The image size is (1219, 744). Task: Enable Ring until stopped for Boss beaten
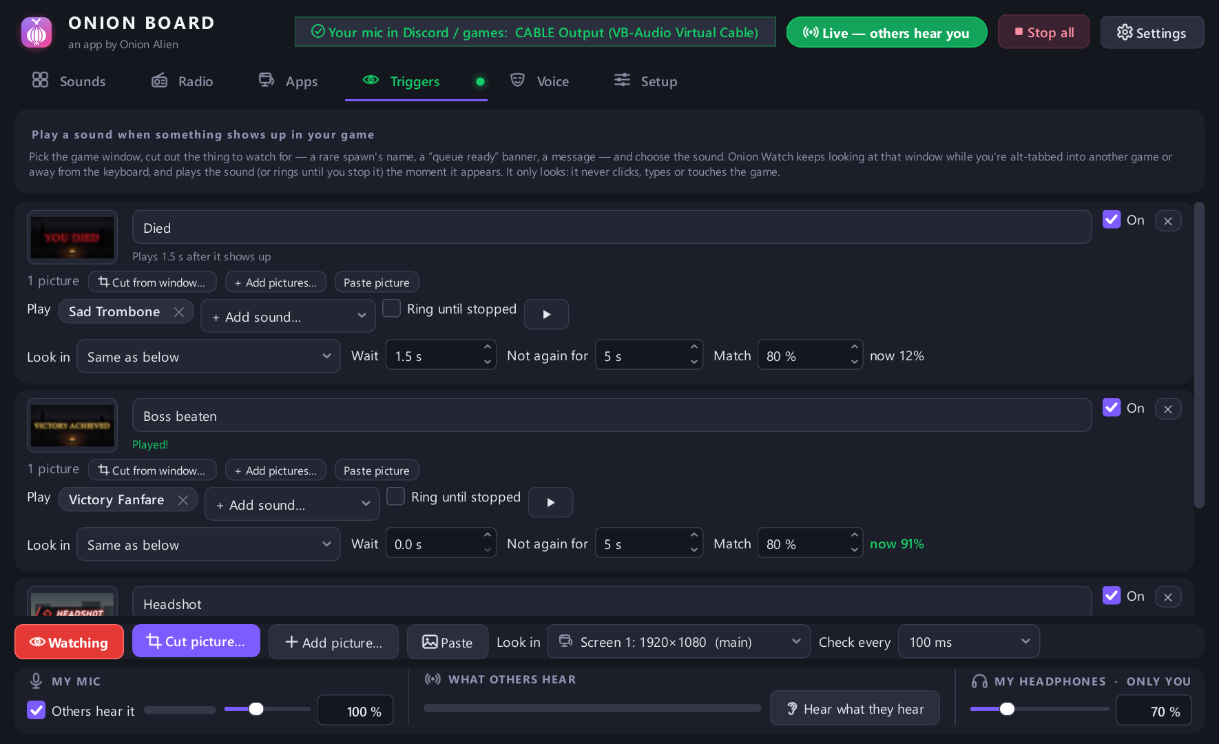pyautogui.click(x=396, y=496)
